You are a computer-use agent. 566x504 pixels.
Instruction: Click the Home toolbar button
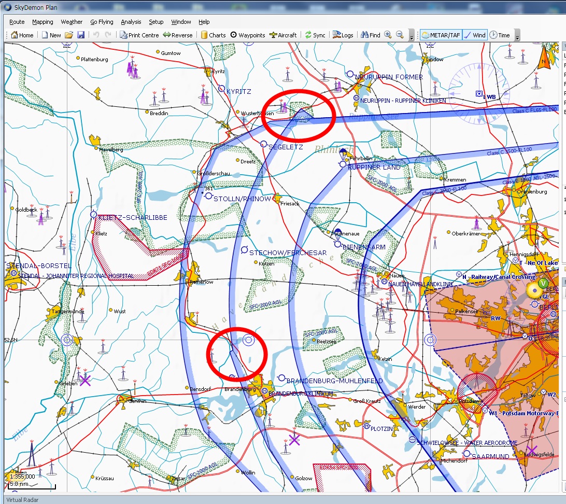[x=22, y=35]
